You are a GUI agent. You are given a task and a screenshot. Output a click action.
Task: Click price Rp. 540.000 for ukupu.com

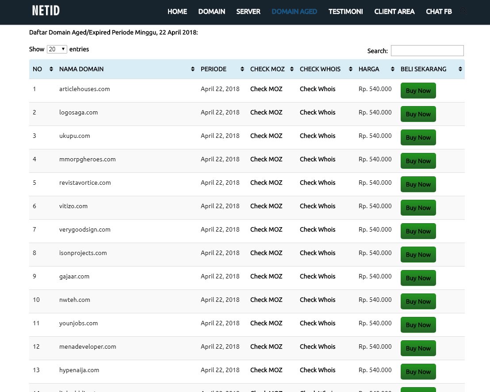tap(375, 136)
